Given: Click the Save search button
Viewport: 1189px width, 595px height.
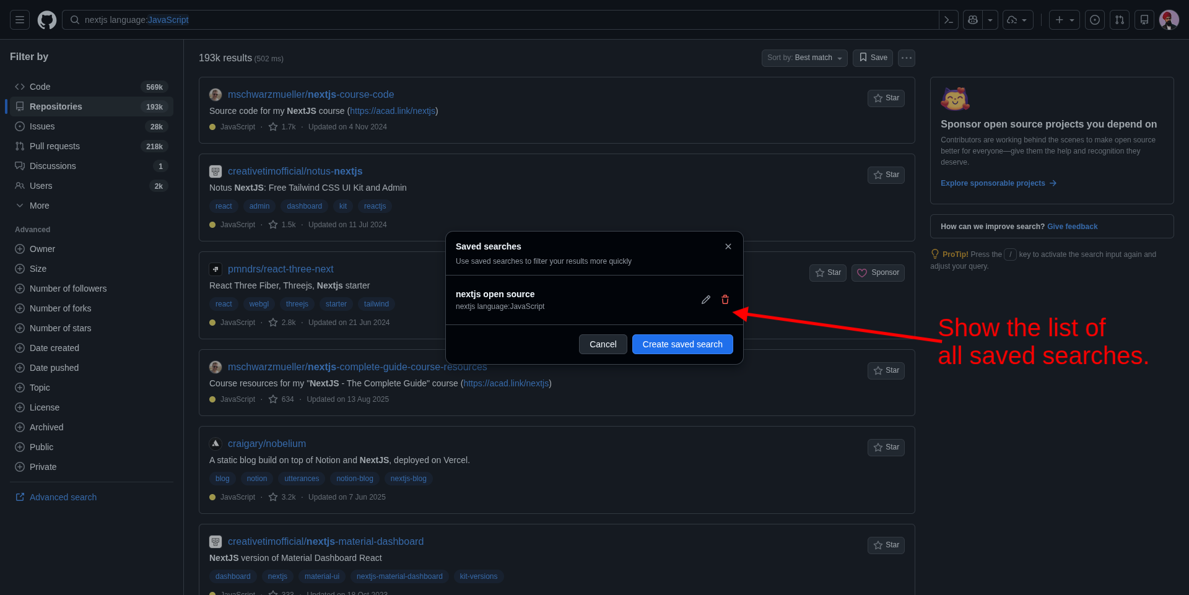Looking at the screenshot, I should click(x=873, y=58).
